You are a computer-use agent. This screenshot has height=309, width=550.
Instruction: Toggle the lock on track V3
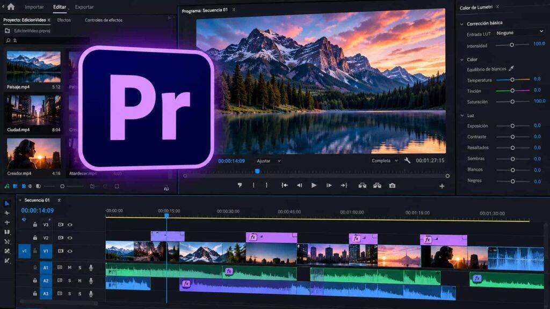[35, 225]
